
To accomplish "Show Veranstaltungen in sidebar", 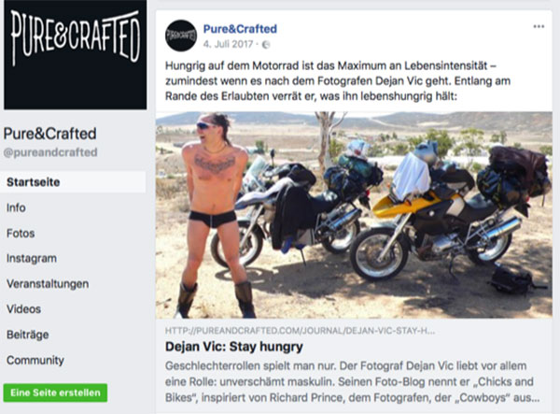I will point(48,284).
